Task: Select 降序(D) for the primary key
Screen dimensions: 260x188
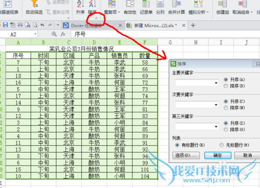Action: [x=226, y=86]
